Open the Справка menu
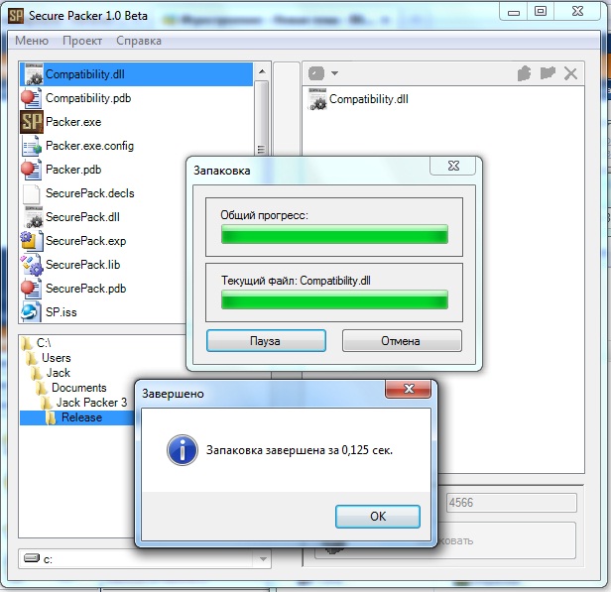611x592 pixels. (x=139, y=41)
